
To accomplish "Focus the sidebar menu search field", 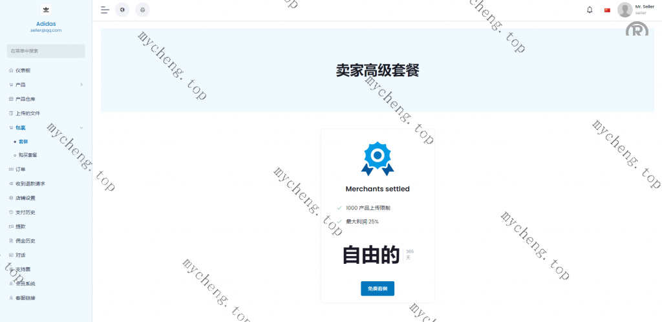I will 46,50.
